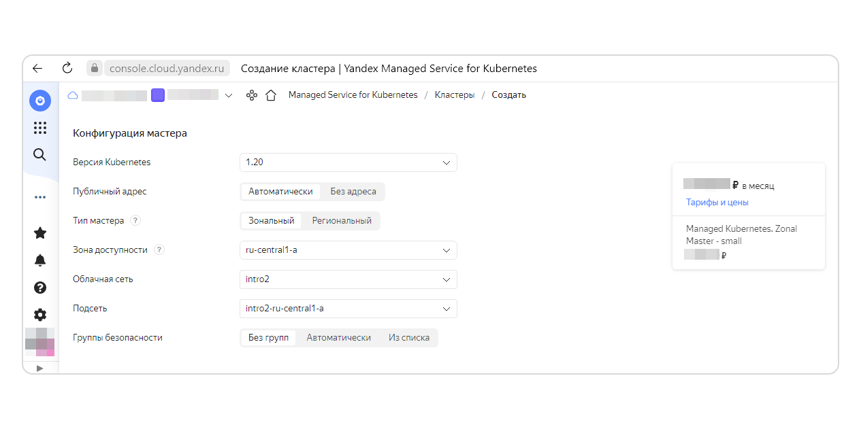The image size is (861, 429).
Task: Open settings gear icon
Action: [x=40, y=315]
